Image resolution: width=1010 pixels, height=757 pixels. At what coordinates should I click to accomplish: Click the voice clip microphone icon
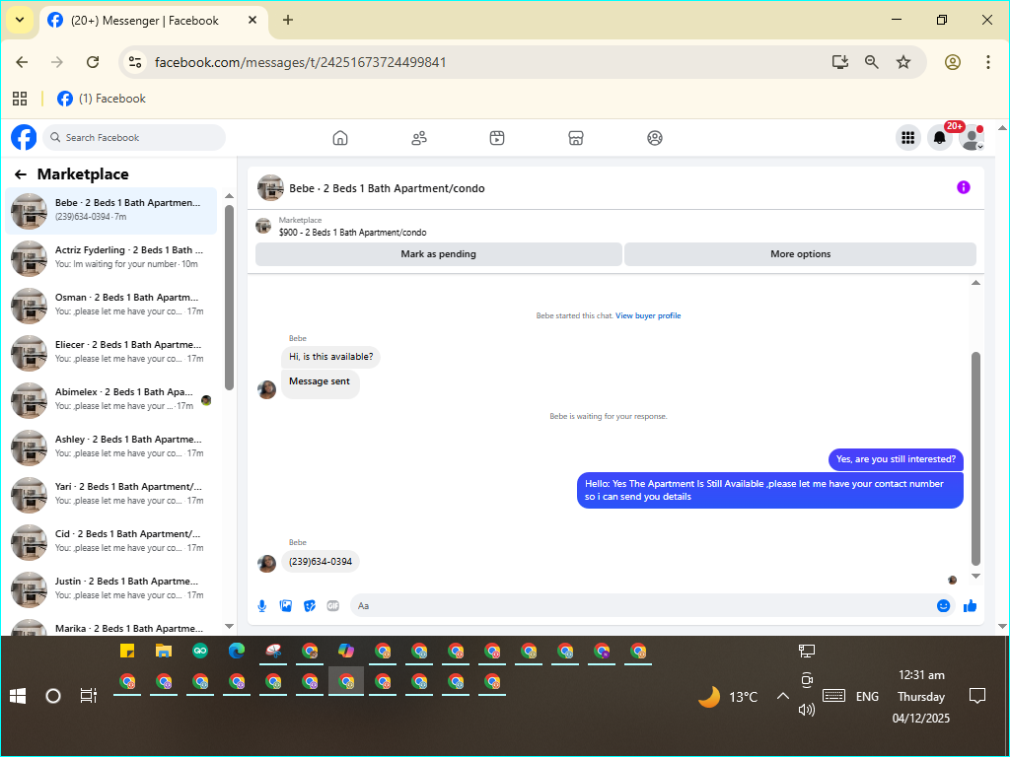262,606
